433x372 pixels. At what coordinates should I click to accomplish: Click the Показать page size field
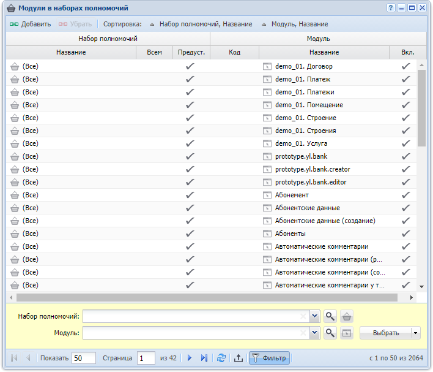point(84,358)
